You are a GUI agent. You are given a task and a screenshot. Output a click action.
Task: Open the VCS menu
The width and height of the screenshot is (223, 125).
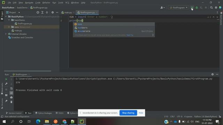(x=67, y=2)
